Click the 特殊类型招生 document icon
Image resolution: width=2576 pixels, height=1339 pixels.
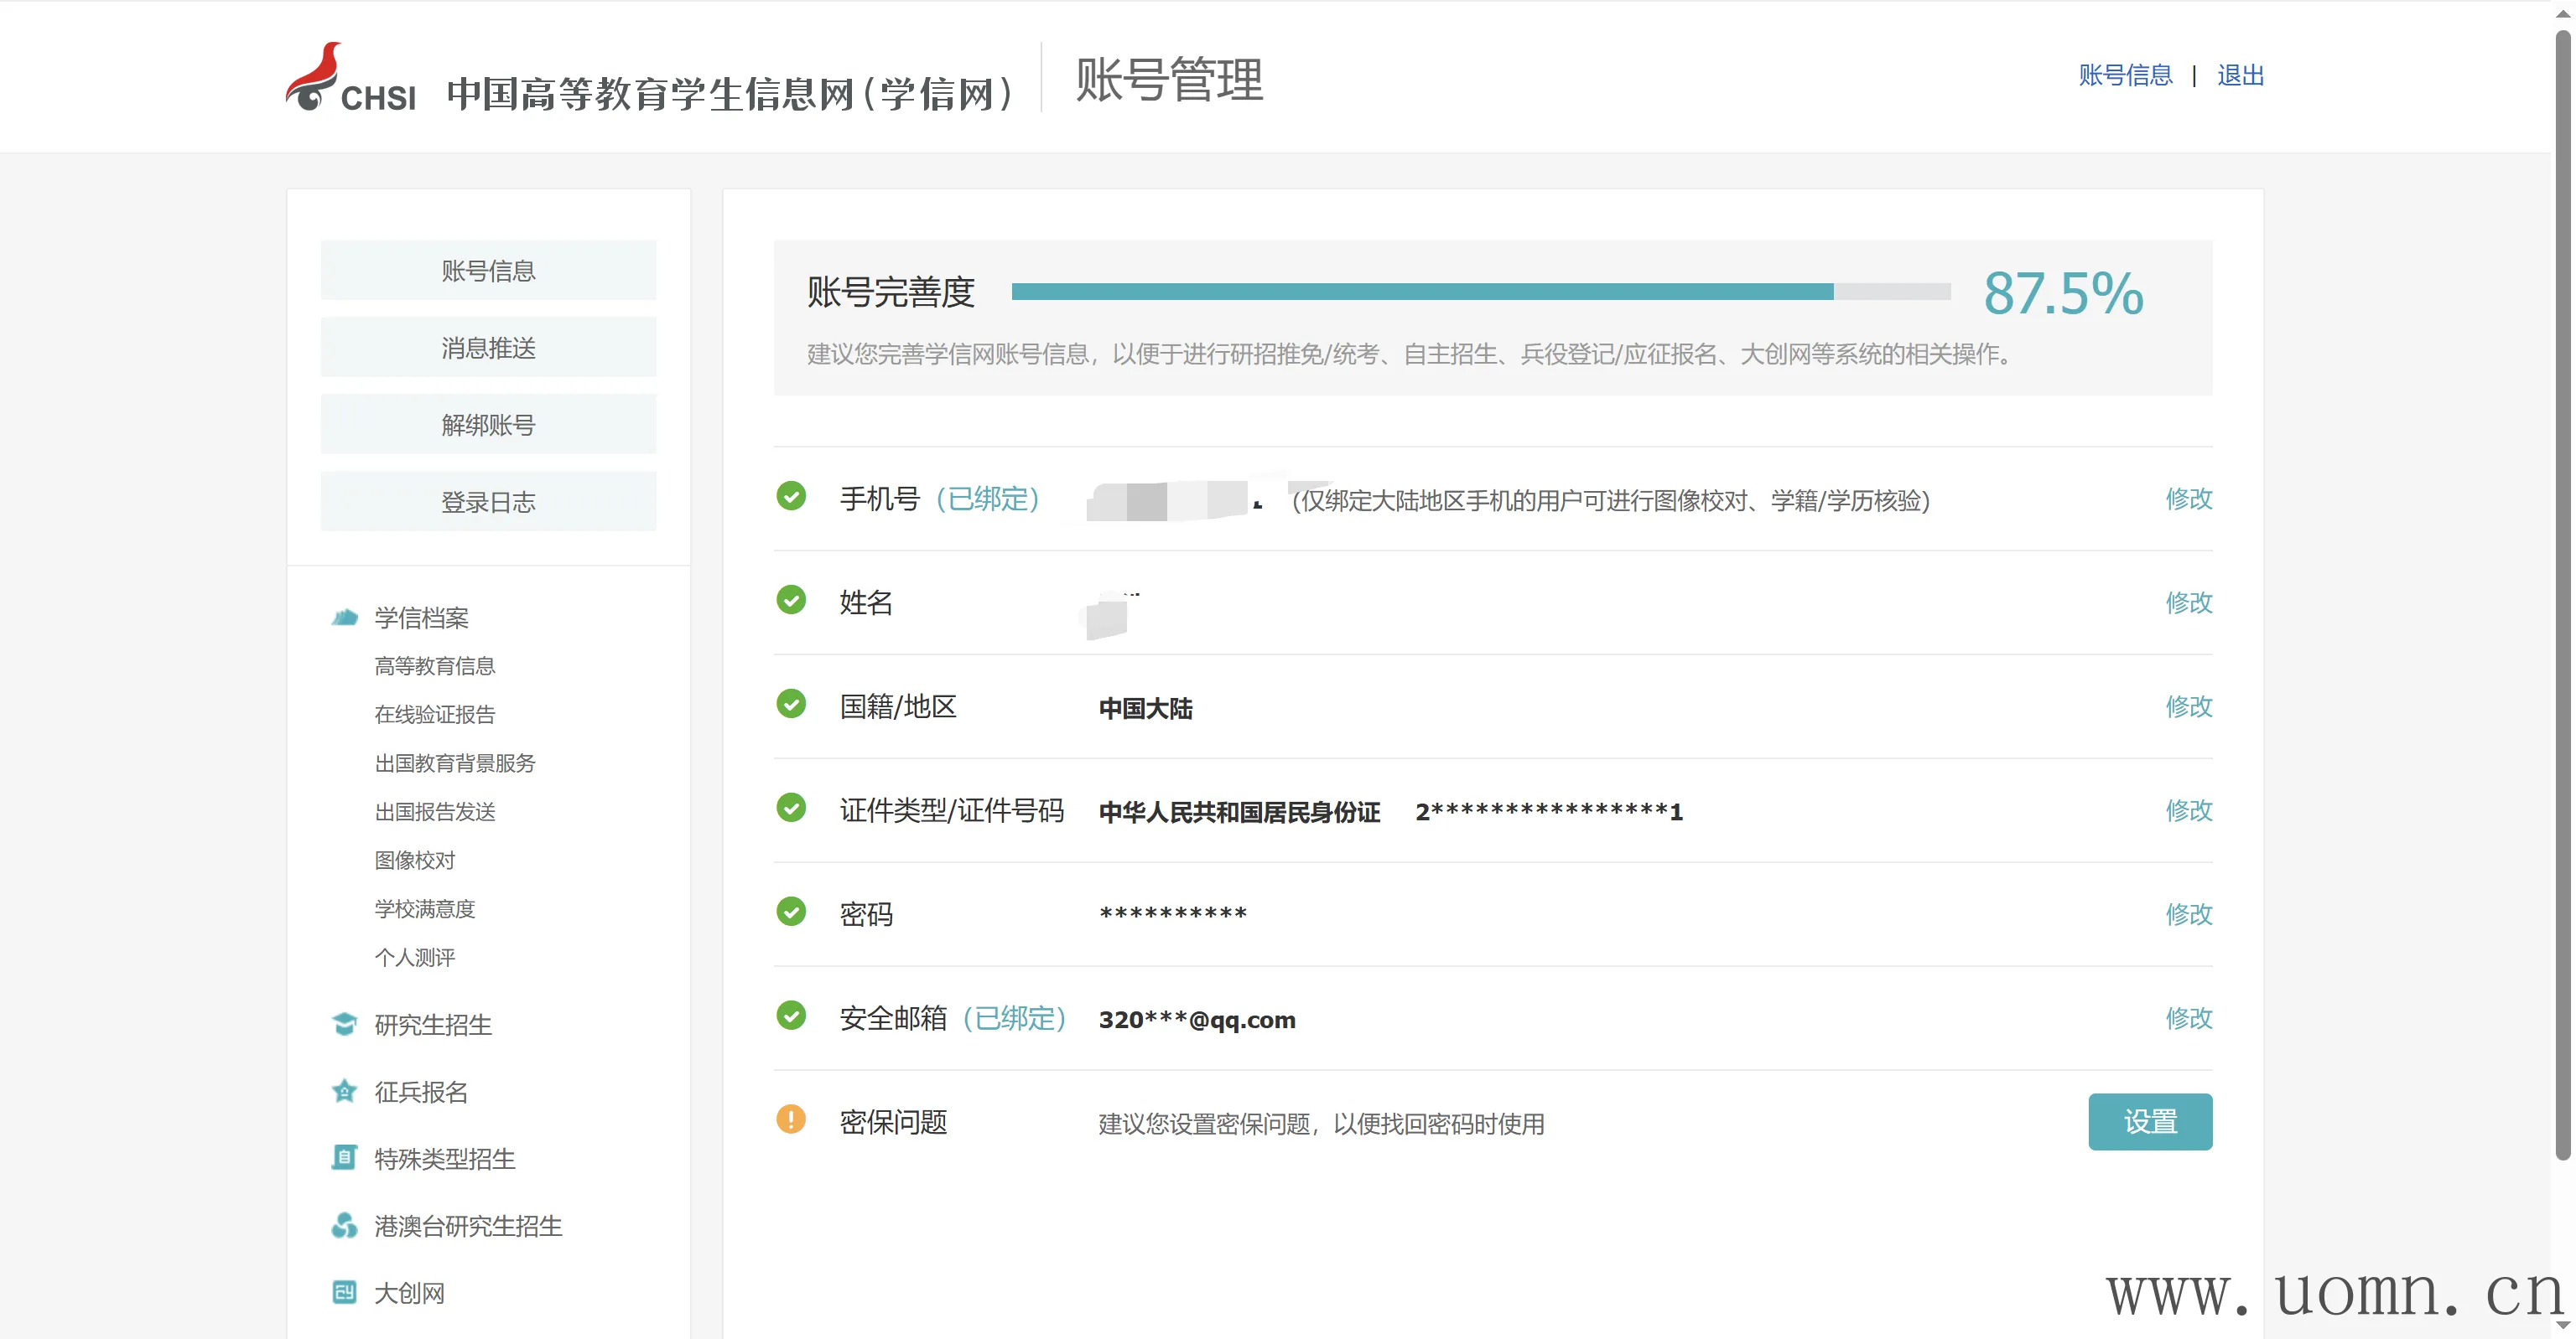tap(344, 1158)
